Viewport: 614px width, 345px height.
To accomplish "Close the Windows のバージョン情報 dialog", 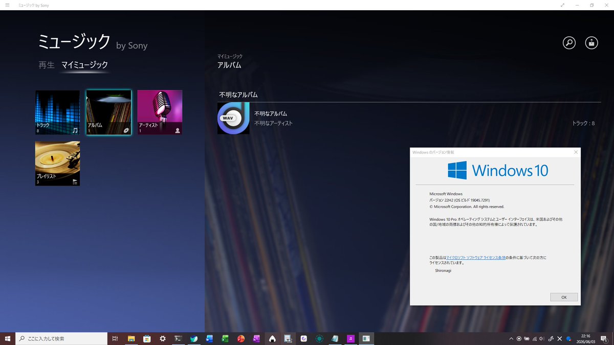I will (x=576, y=152).
